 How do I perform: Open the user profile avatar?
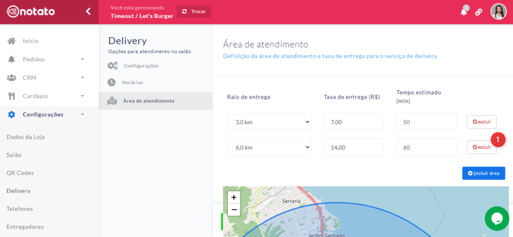pyautogui.click(x=498, y=12)
